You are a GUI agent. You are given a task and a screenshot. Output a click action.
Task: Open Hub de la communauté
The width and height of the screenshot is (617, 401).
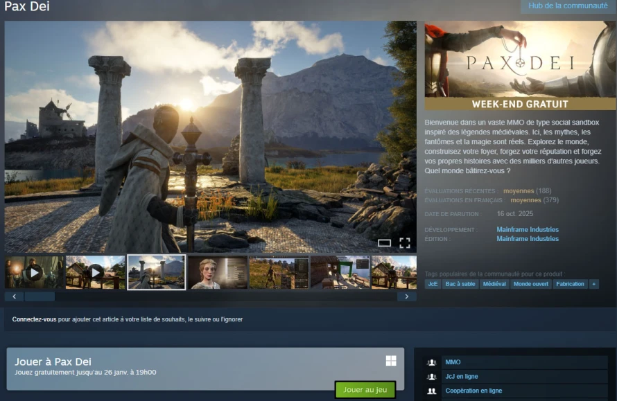[568, 6]
